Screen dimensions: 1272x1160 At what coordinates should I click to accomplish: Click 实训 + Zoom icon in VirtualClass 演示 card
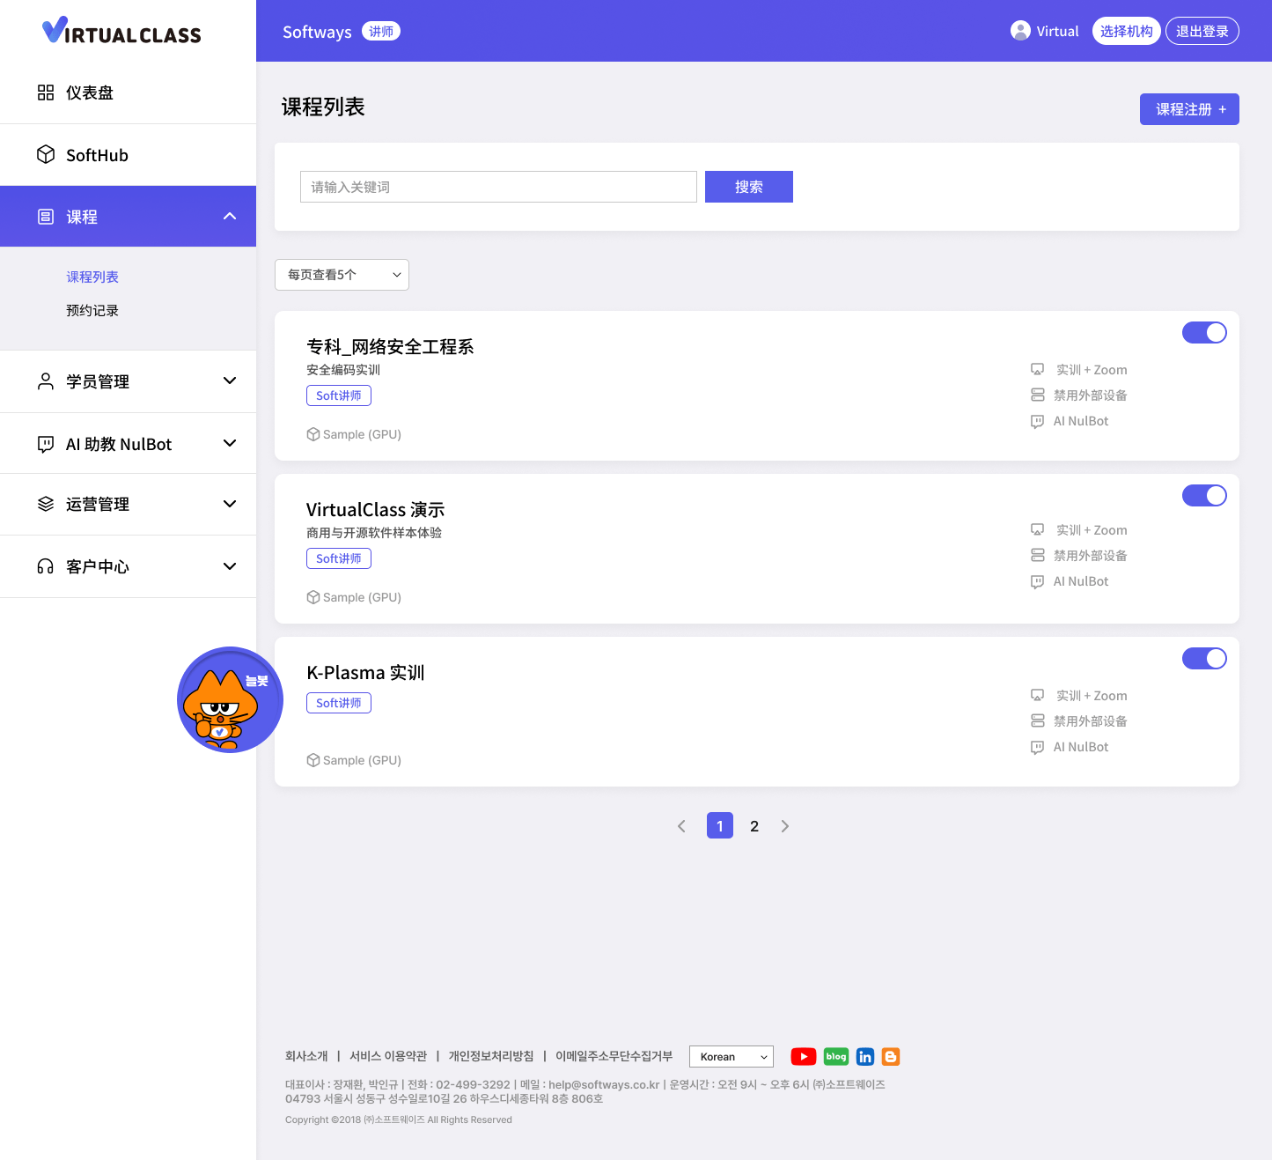pos(1038,530)
